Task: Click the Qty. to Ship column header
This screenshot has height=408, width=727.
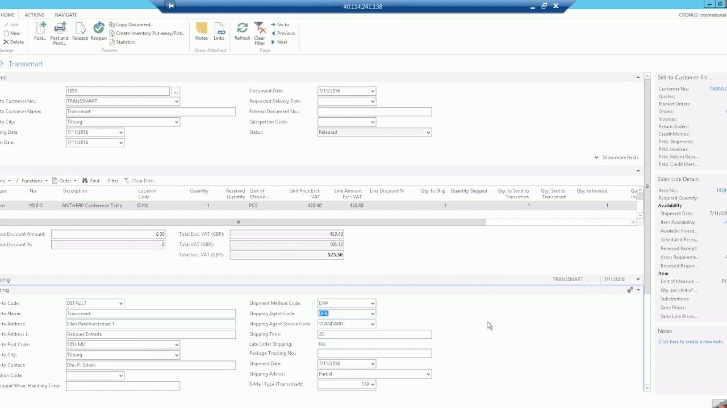Action: (433, 191)
